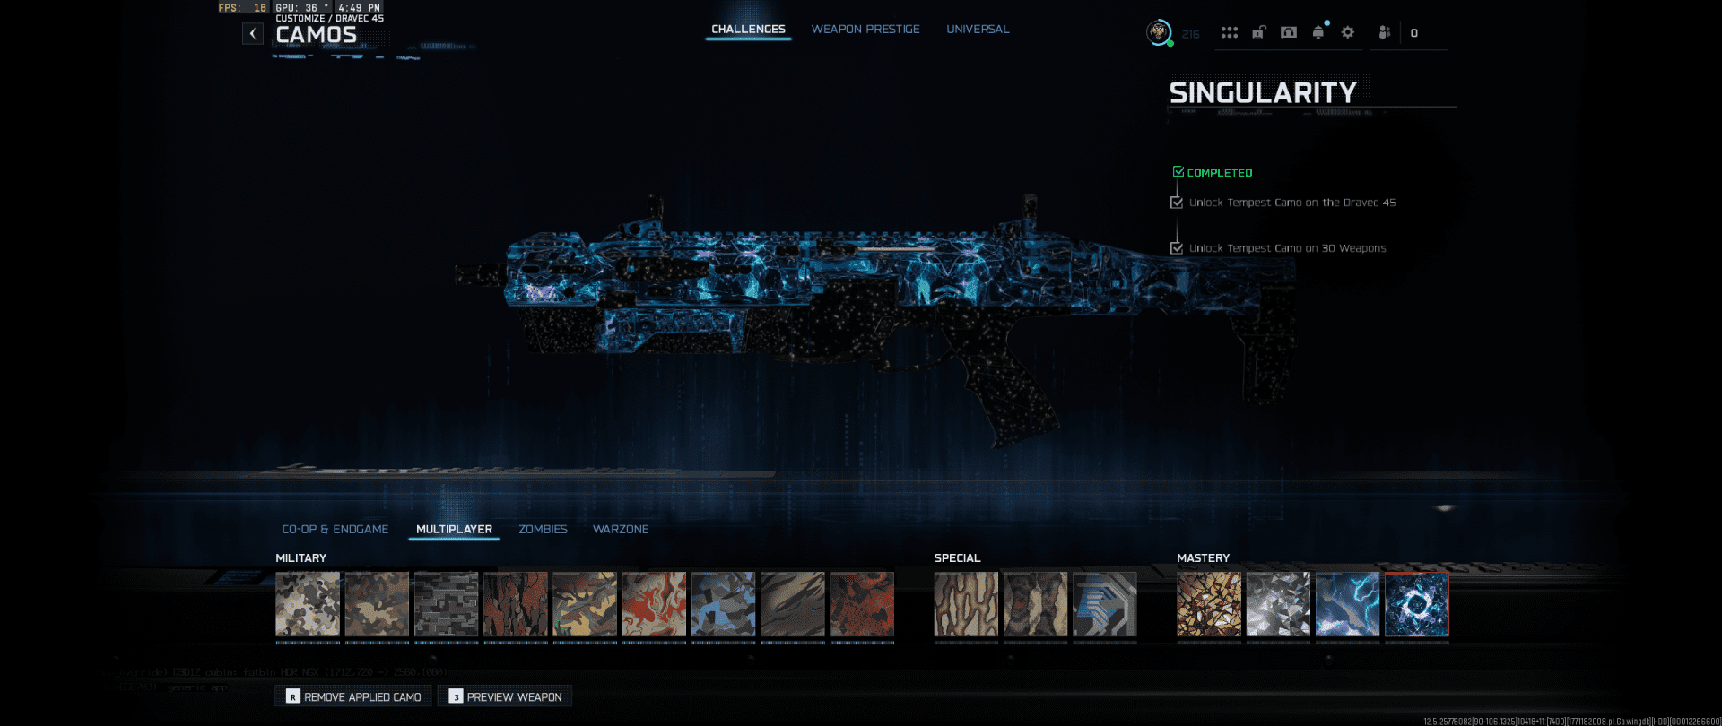
Task: Switch to the Universal tab
Action: [977, 30]
